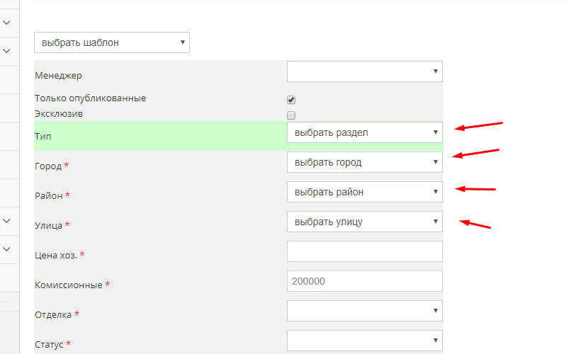Click the Эксклюзив label text
Screen dimensions: 571x354
pyautogui.click(x=59, y=114)
